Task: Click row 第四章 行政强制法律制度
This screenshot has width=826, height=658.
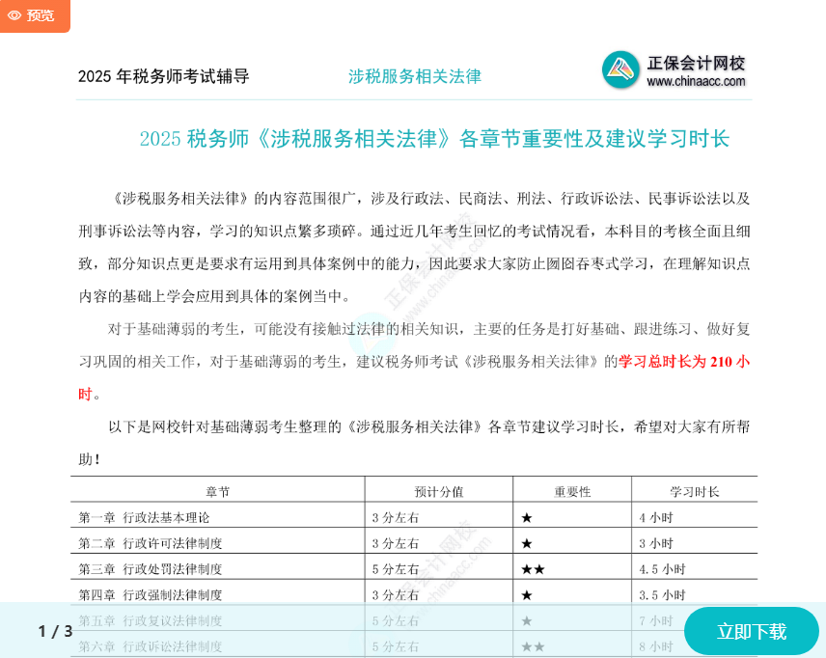Action: click(x=151, y=594)
